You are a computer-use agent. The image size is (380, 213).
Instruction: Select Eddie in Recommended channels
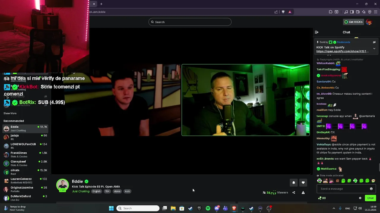coord(26,128)
